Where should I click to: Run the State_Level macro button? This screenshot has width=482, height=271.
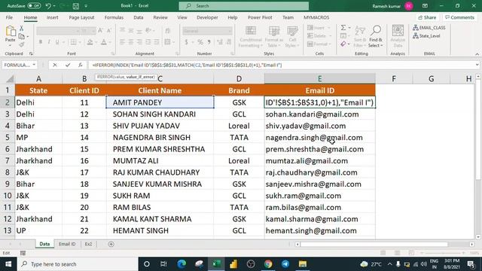click(427, 36)
